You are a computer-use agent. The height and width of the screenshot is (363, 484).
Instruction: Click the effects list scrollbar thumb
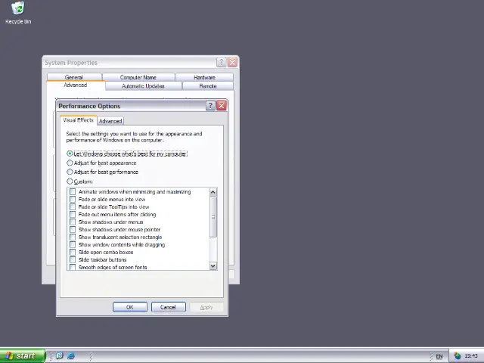coord(213,217)
